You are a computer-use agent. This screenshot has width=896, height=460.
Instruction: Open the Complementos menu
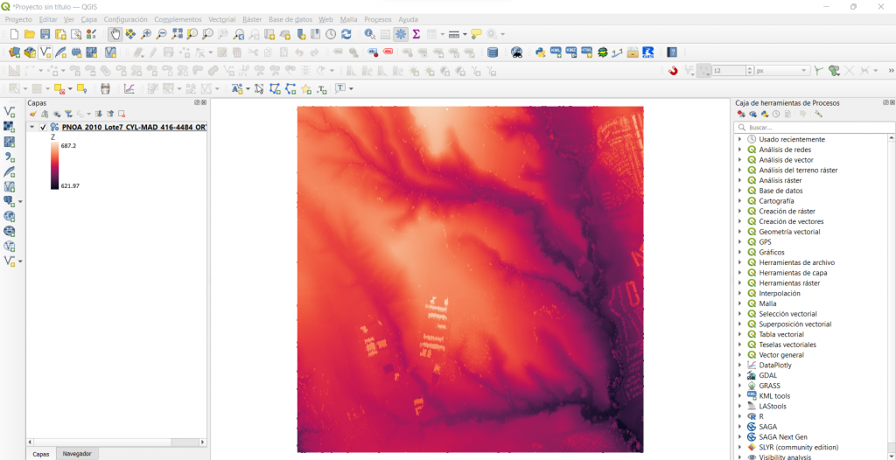[x=178, y=19]
